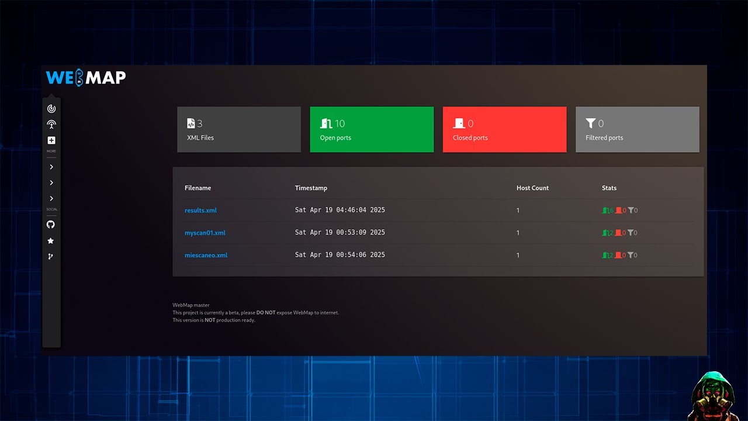The image size is (748, 421).
Task: Click green open ports icon in miescaneo.xml row
Action: (x=605, y=255)
